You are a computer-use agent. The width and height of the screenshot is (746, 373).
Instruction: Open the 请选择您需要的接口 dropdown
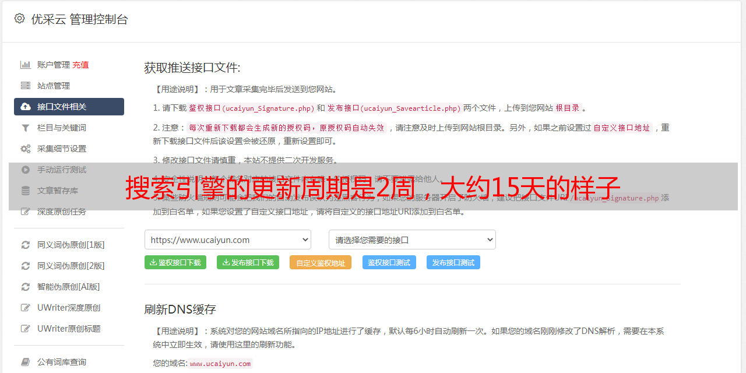click(412, 240)
